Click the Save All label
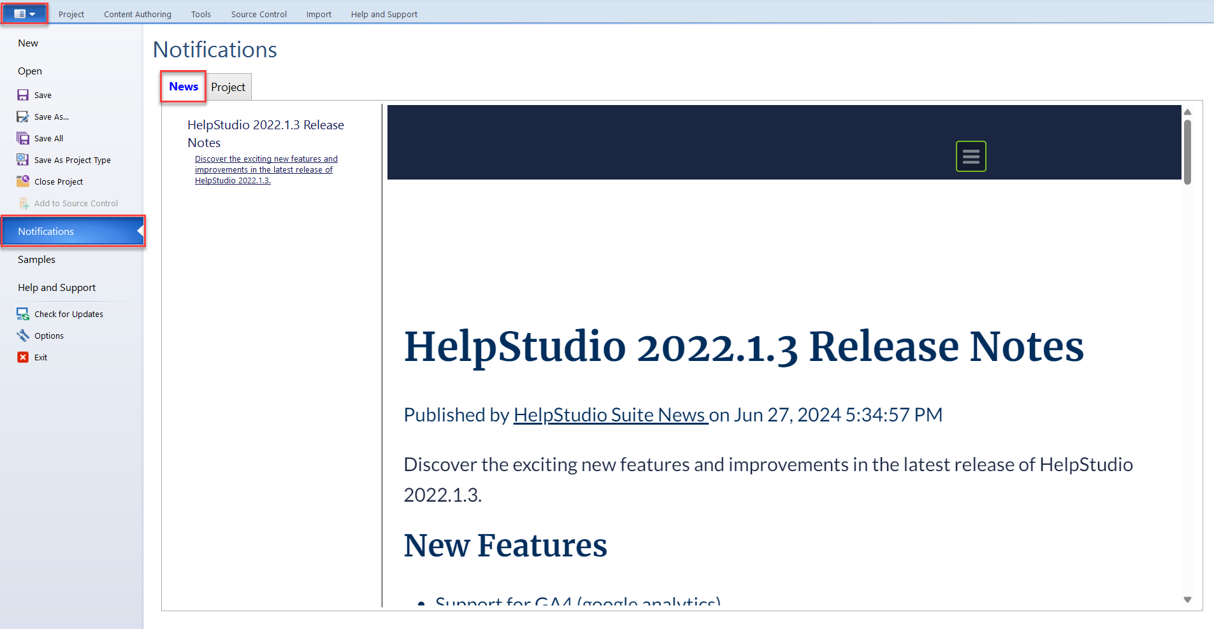The height and width of the screenshot is (629, 1214). 49,138
